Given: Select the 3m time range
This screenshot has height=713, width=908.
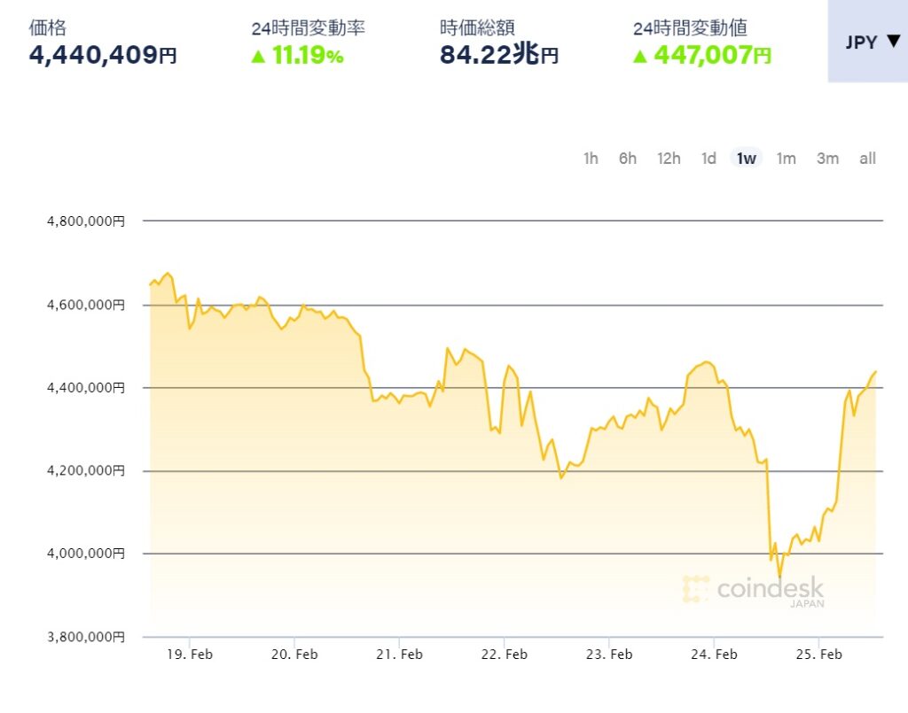Looking at the screenshot, I should click(x=827, y=159).
